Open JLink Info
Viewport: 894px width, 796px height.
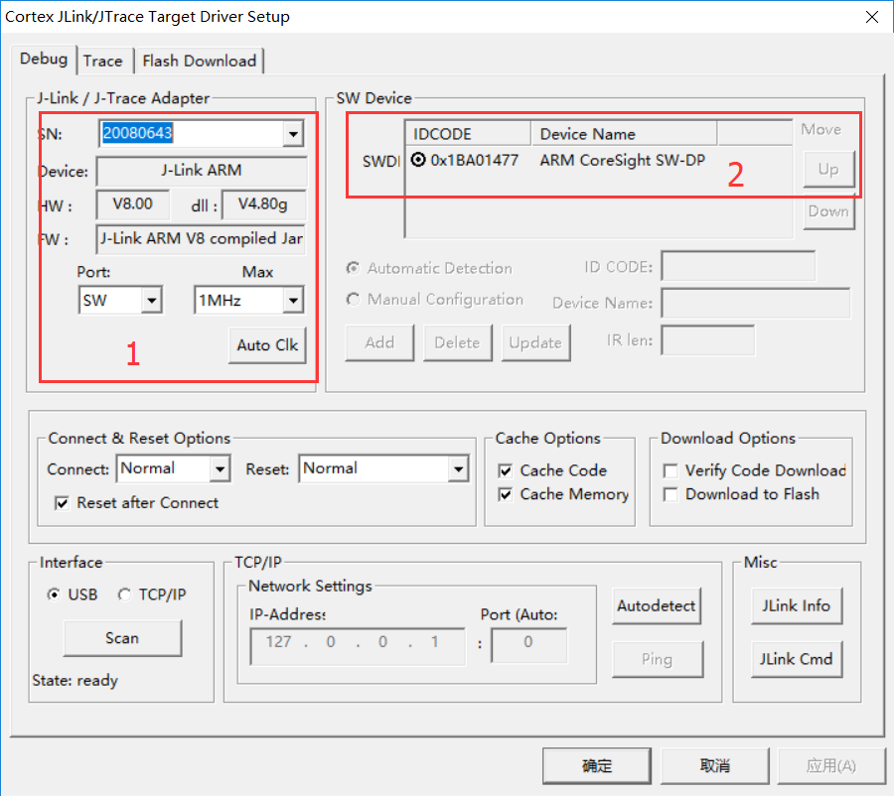click(x=797, y=606)
